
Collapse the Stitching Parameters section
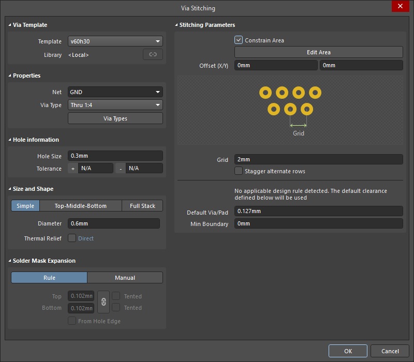(x=176, y=25)
